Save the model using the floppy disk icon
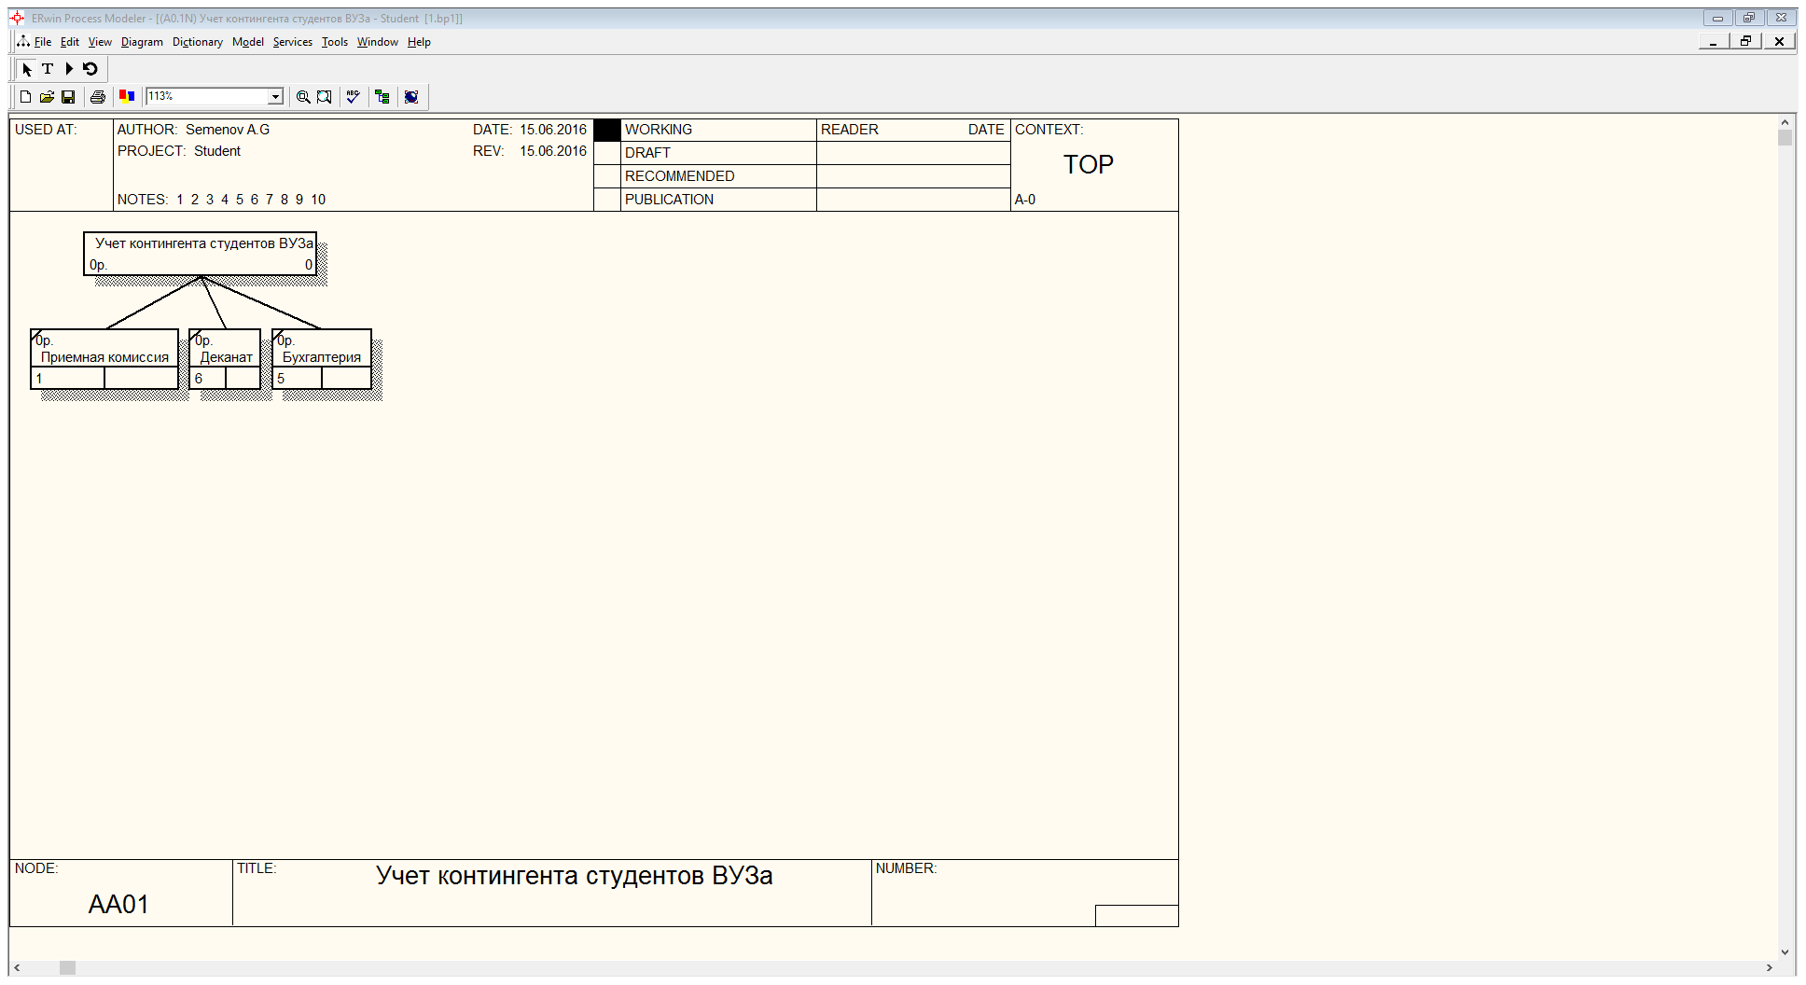The width and height of the screenshot is (1806, 985). coord(68,97)
